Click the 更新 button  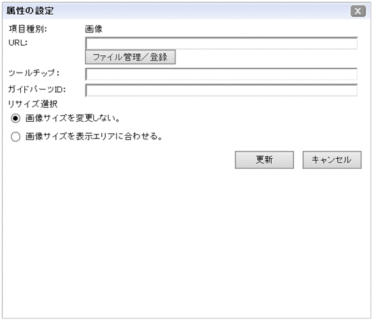tap(264, 160)
